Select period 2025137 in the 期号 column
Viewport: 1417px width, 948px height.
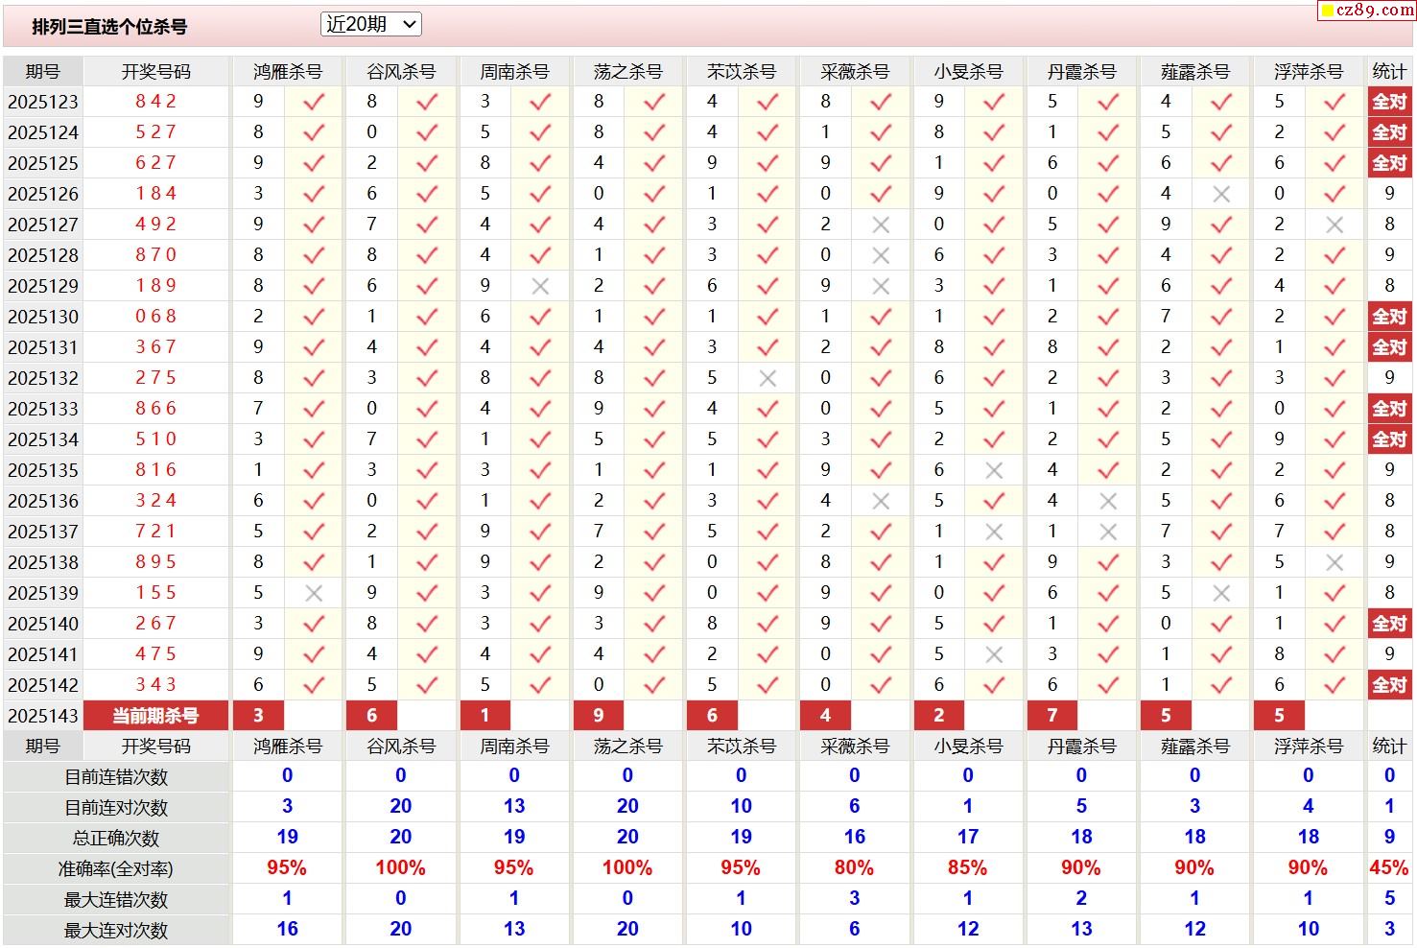click(x=43, y=532)
